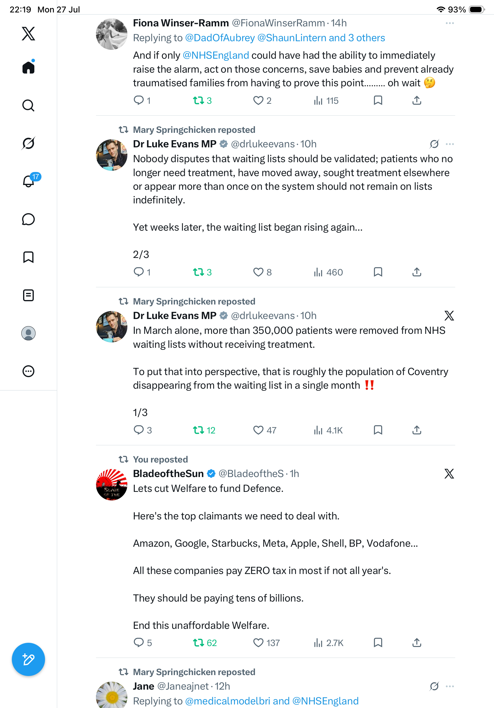Go to Home in the sidebar
This screenshot has width=494, height=708.
28,67
